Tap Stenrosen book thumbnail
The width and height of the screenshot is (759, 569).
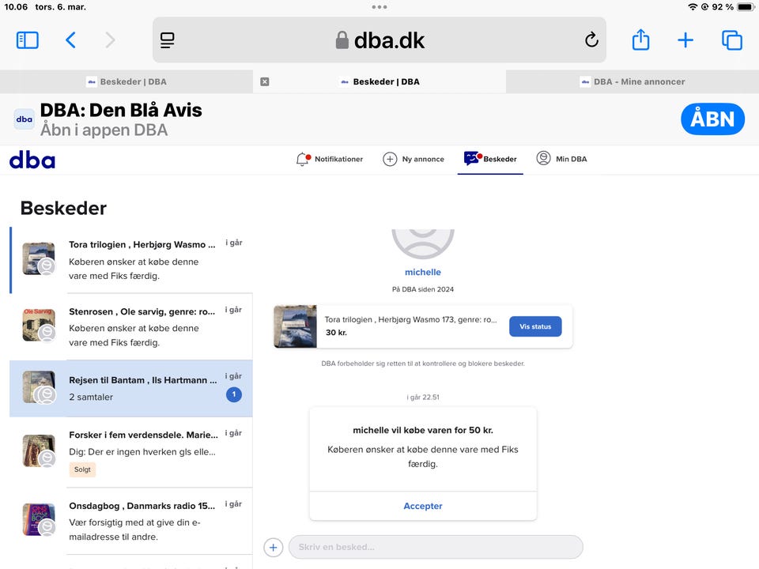pos(39,325)
